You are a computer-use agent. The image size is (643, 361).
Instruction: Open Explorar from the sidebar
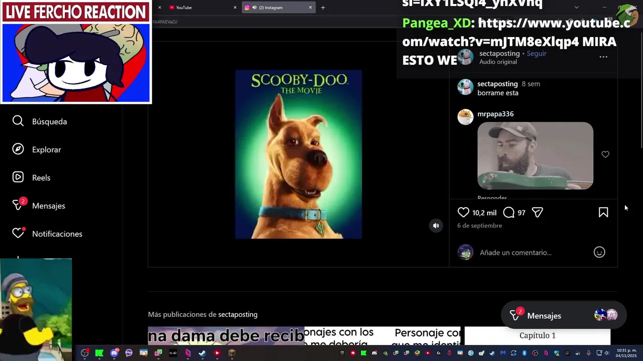click(37, 149)
